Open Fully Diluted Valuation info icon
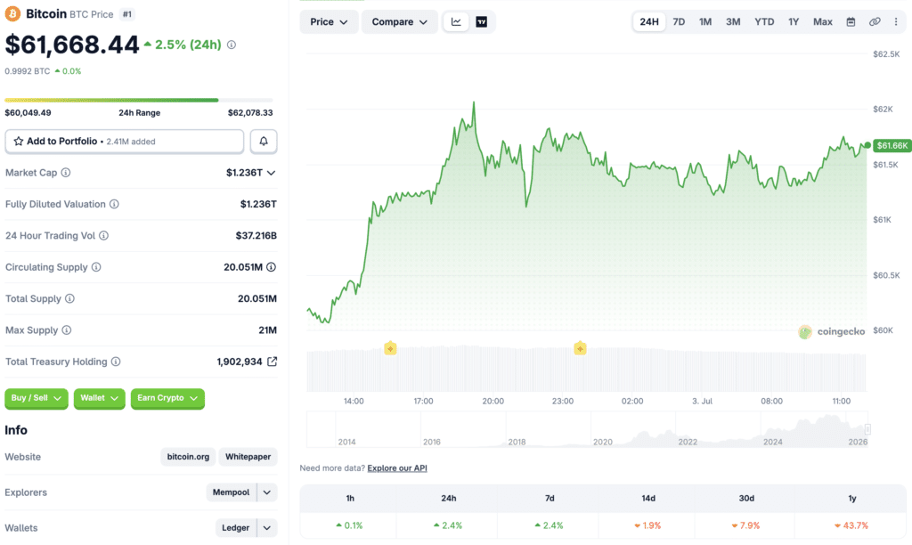Image resolution: width=912 pixels, height=545 pixels. tap(114, 204)
